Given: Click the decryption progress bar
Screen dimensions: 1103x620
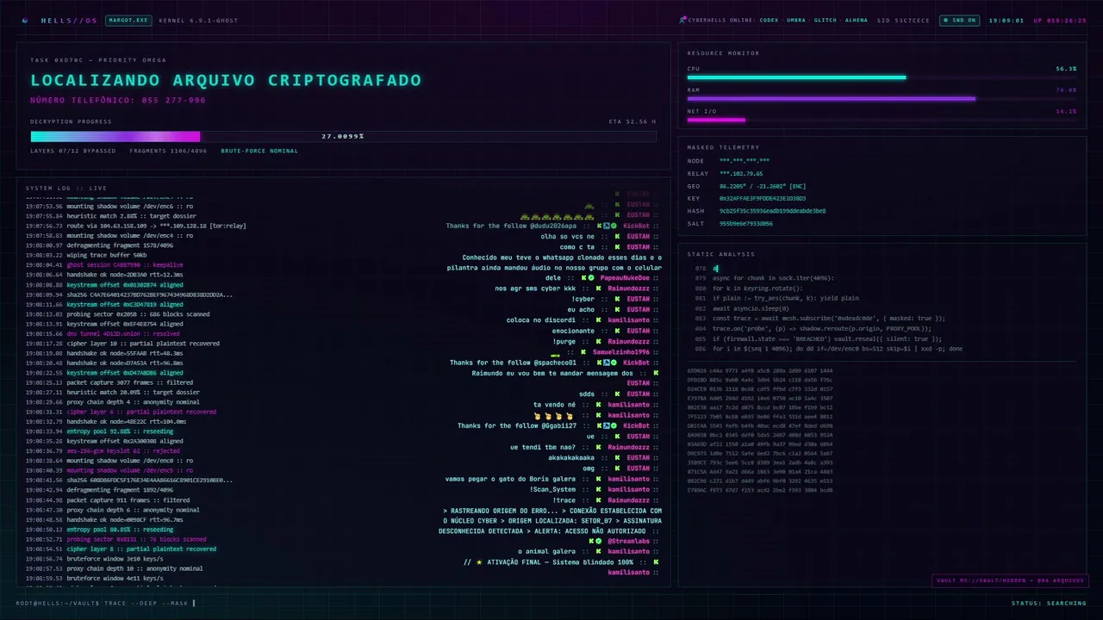Looking at the screenshot, I should point(343,136).
